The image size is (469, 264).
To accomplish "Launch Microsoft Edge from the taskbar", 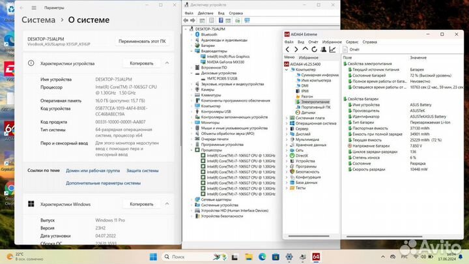I will 263,257.
